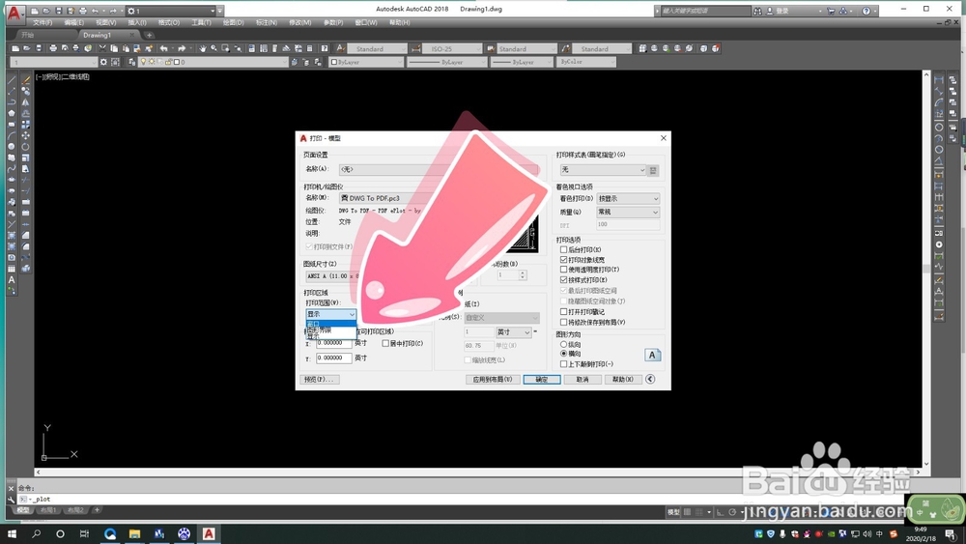
Task: Open the 视图(V) menu
Action: [x=106, y=23]
